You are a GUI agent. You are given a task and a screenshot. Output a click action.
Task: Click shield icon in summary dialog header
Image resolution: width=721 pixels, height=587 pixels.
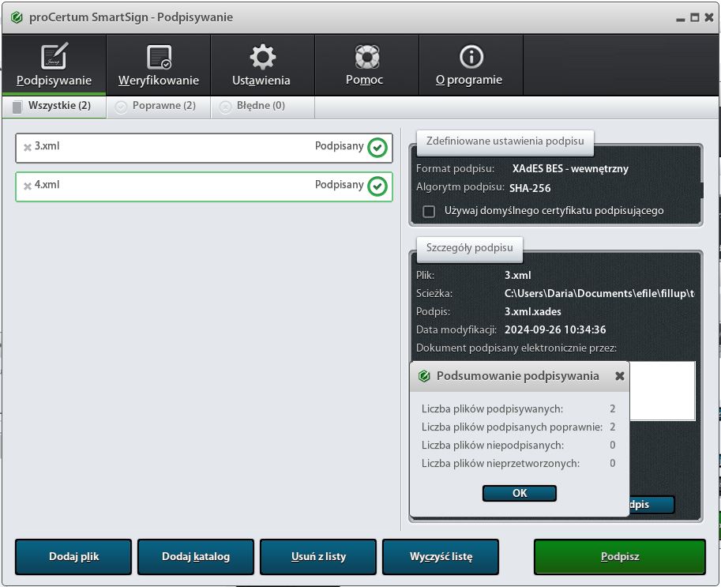click(x=424, y=376)
